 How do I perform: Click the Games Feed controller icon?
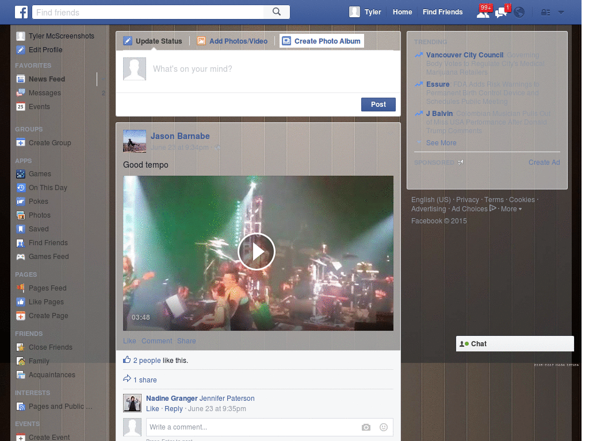pyautogui.click(x=21, y=257)
